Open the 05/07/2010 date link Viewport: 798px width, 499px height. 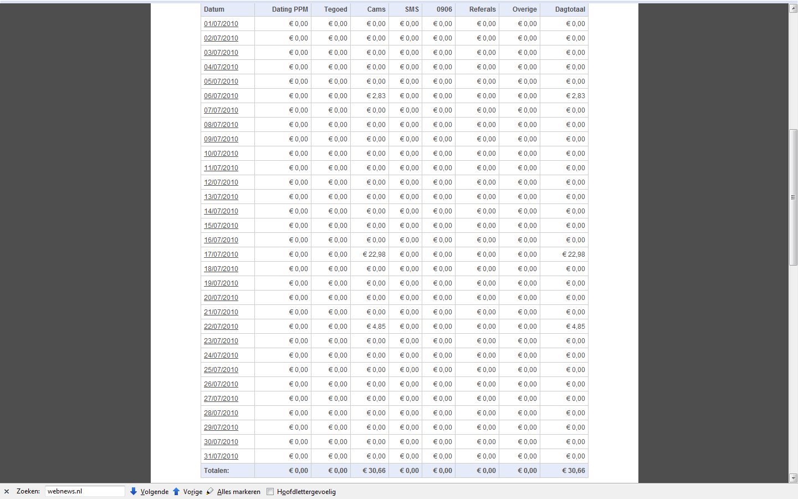pyautogui.click(x=221, y=82)
